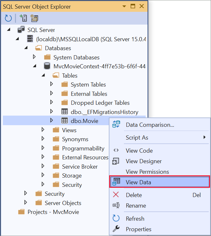The width and height of the screenshot is (211, 236).
Task: Expand the dbo.__EFMigrationsHistory table node
Action: coord(52,111)
